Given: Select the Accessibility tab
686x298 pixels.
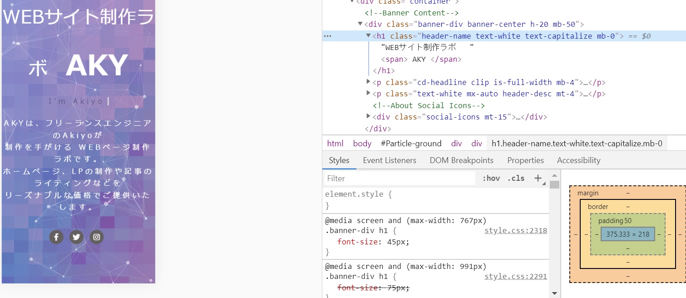Looking at the screenshot, I should click(578, 160).
